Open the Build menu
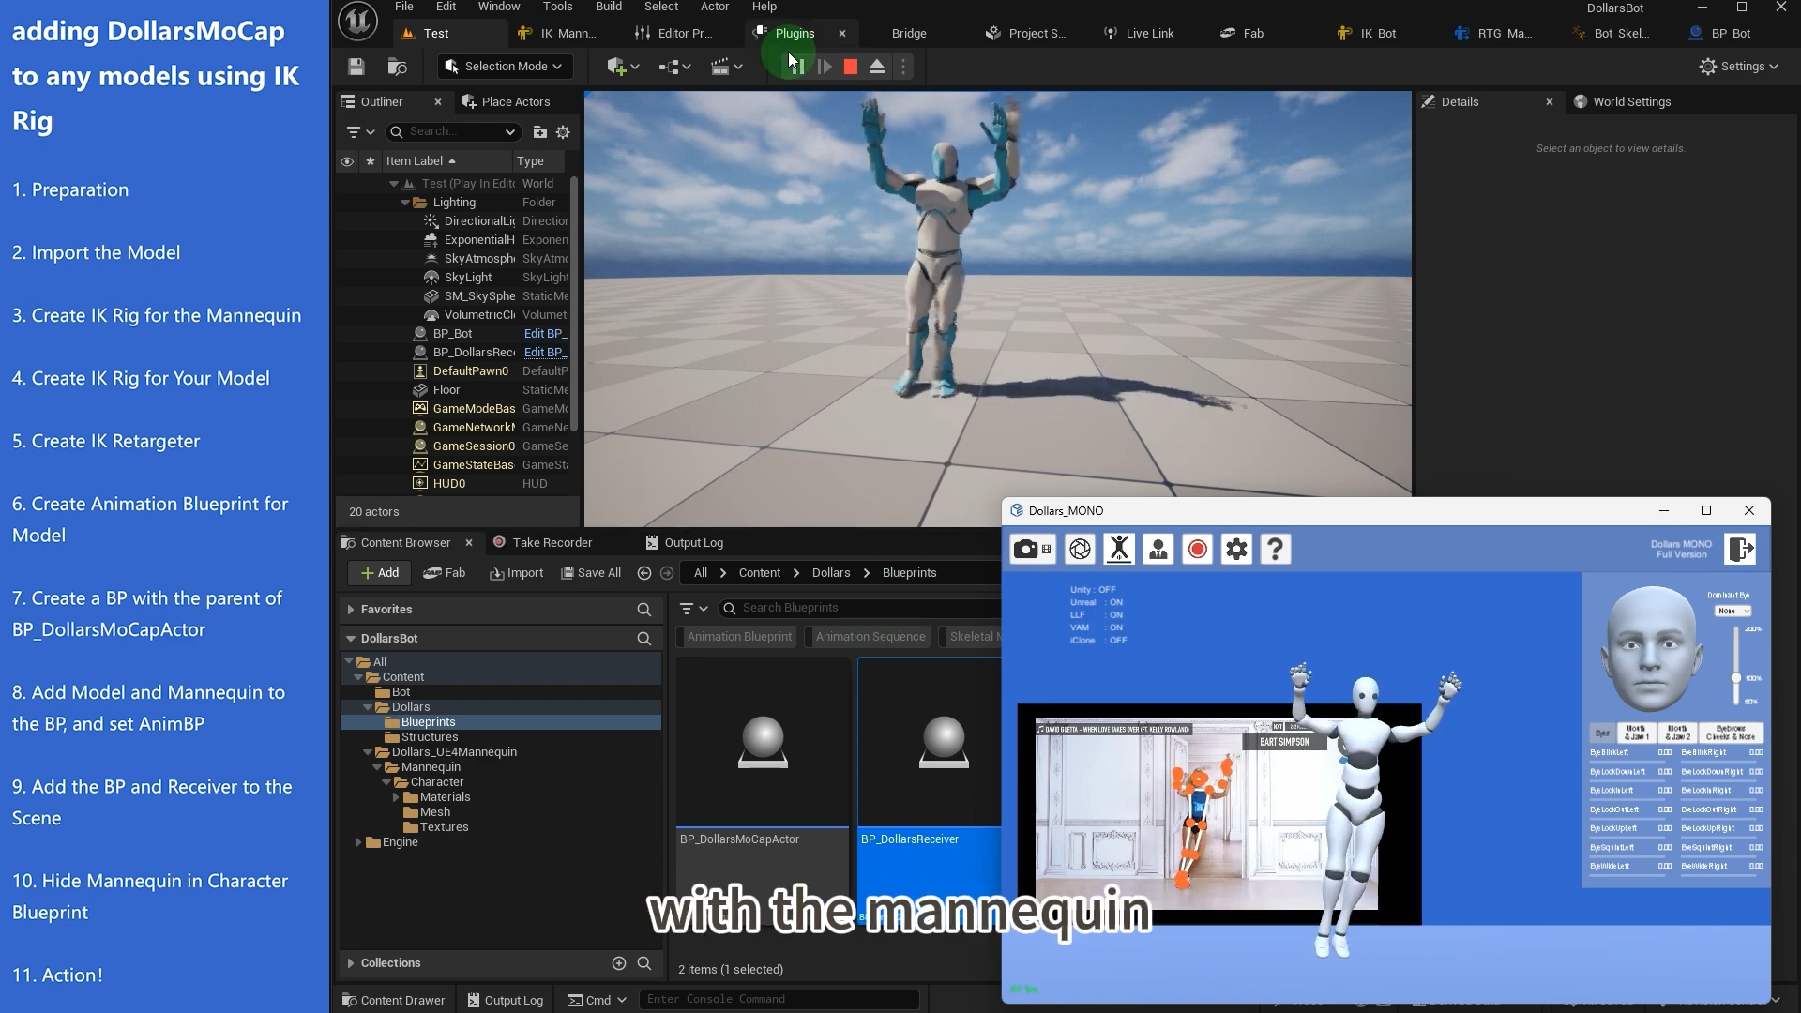The width and height of the screenshot is (1801, 1013). [608, 7]
